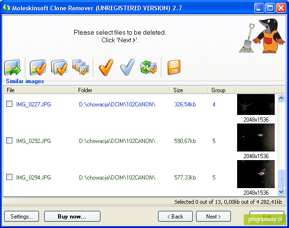Click the Buy now... button

(72, 217)
